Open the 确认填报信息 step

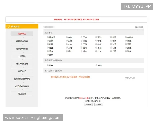pos(22,64)
